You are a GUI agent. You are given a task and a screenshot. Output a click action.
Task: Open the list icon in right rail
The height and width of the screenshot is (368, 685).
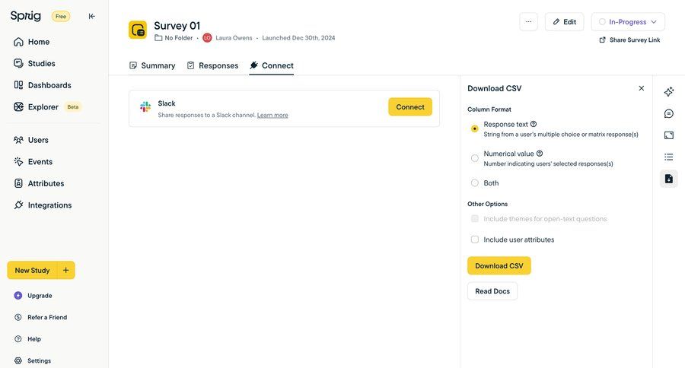(x=668, y=157)
